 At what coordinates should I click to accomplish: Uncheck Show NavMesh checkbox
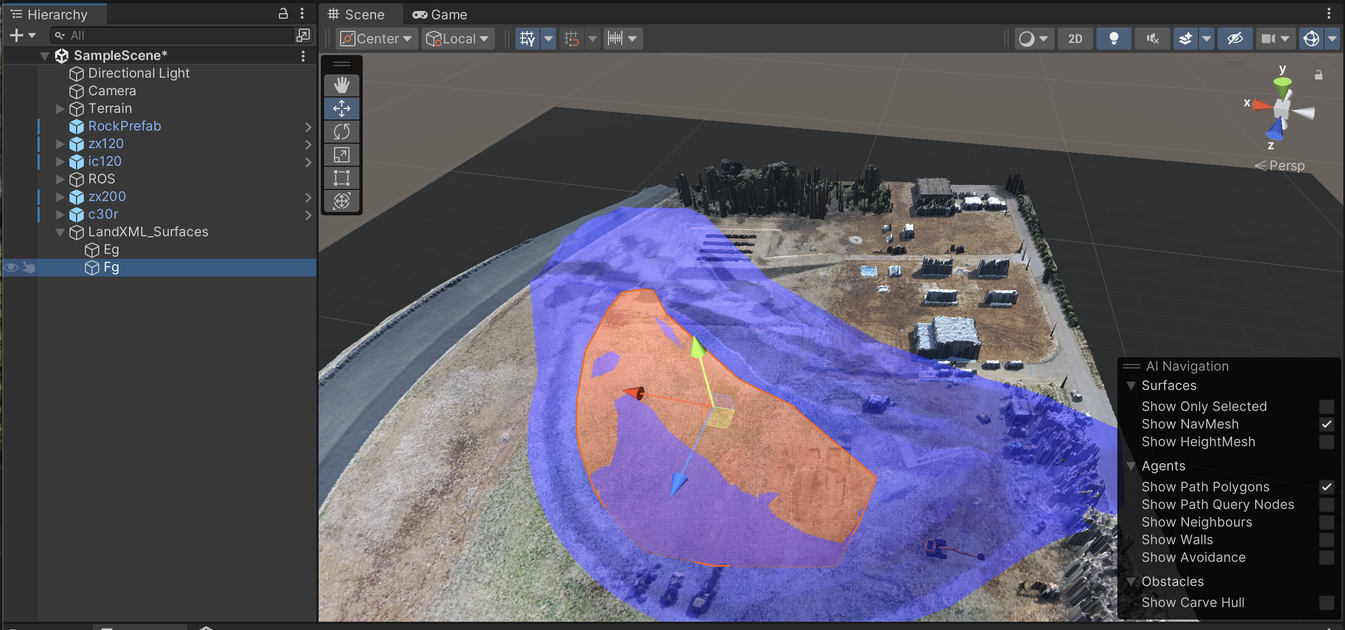[1327, 424]
